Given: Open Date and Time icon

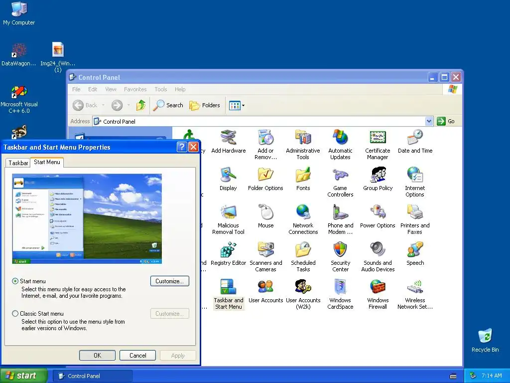Looking at the screenshot, I should (415, 142).
